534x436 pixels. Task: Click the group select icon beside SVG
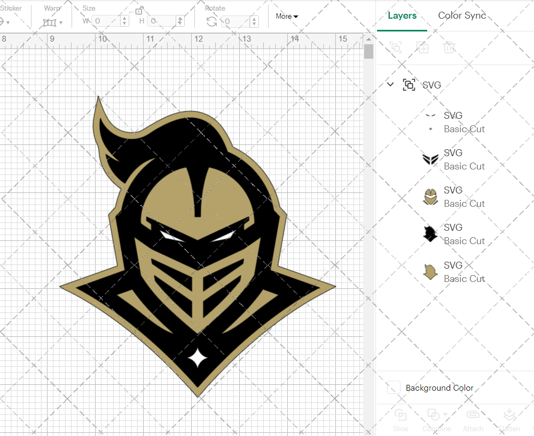click(x=409, y=85)
